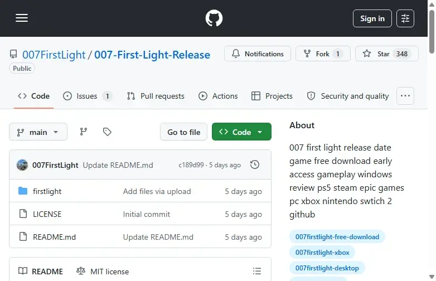The width and height of the screenshot is (436, 281).
Task: View the 348 stargazers count
Action: tap(402, 54)
